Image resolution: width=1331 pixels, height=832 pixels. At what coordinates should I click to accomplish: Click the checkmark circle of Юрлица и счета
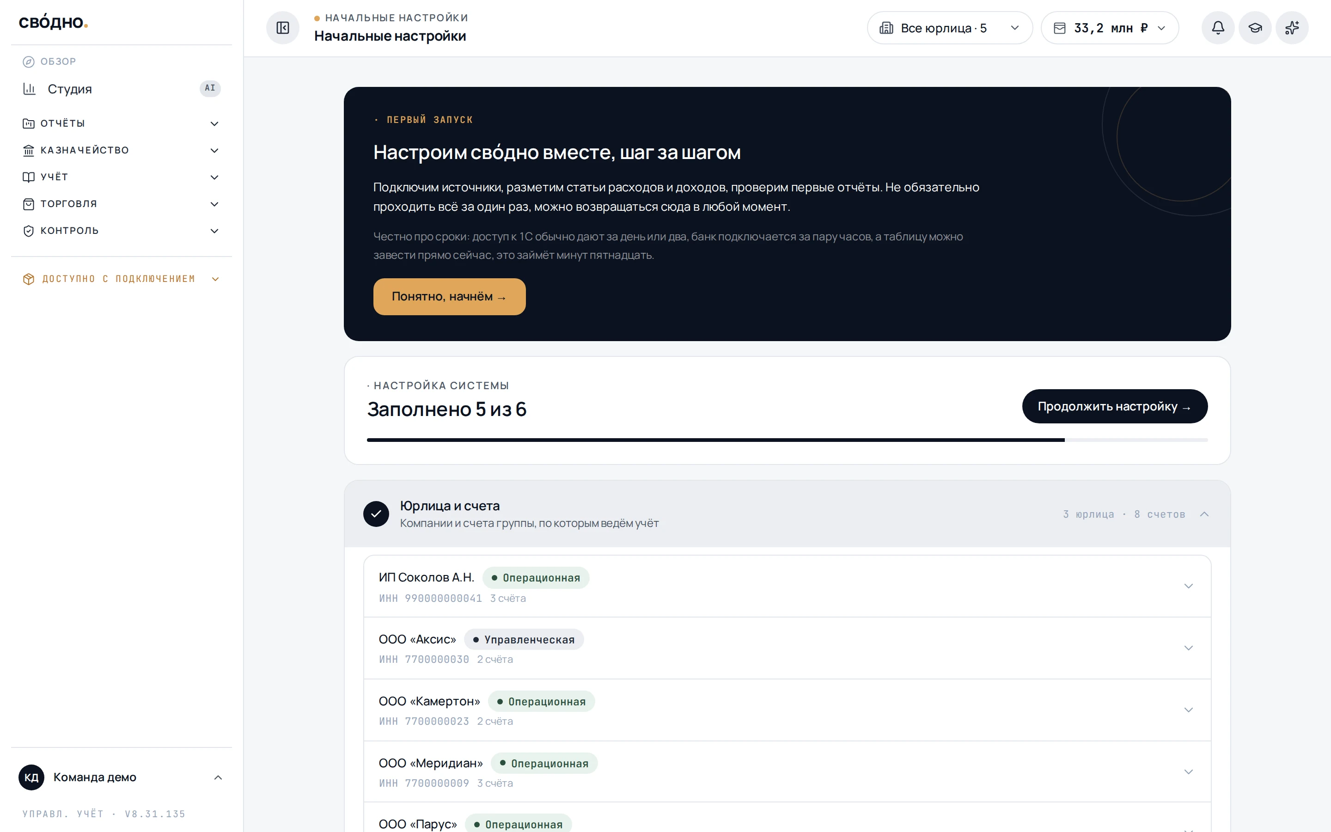[376, 514]
